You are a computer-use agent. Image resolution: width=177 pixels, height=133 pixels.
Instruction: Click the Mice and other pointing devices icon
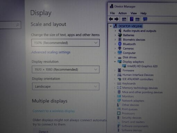pyautogui.click(x=119, y=92)
